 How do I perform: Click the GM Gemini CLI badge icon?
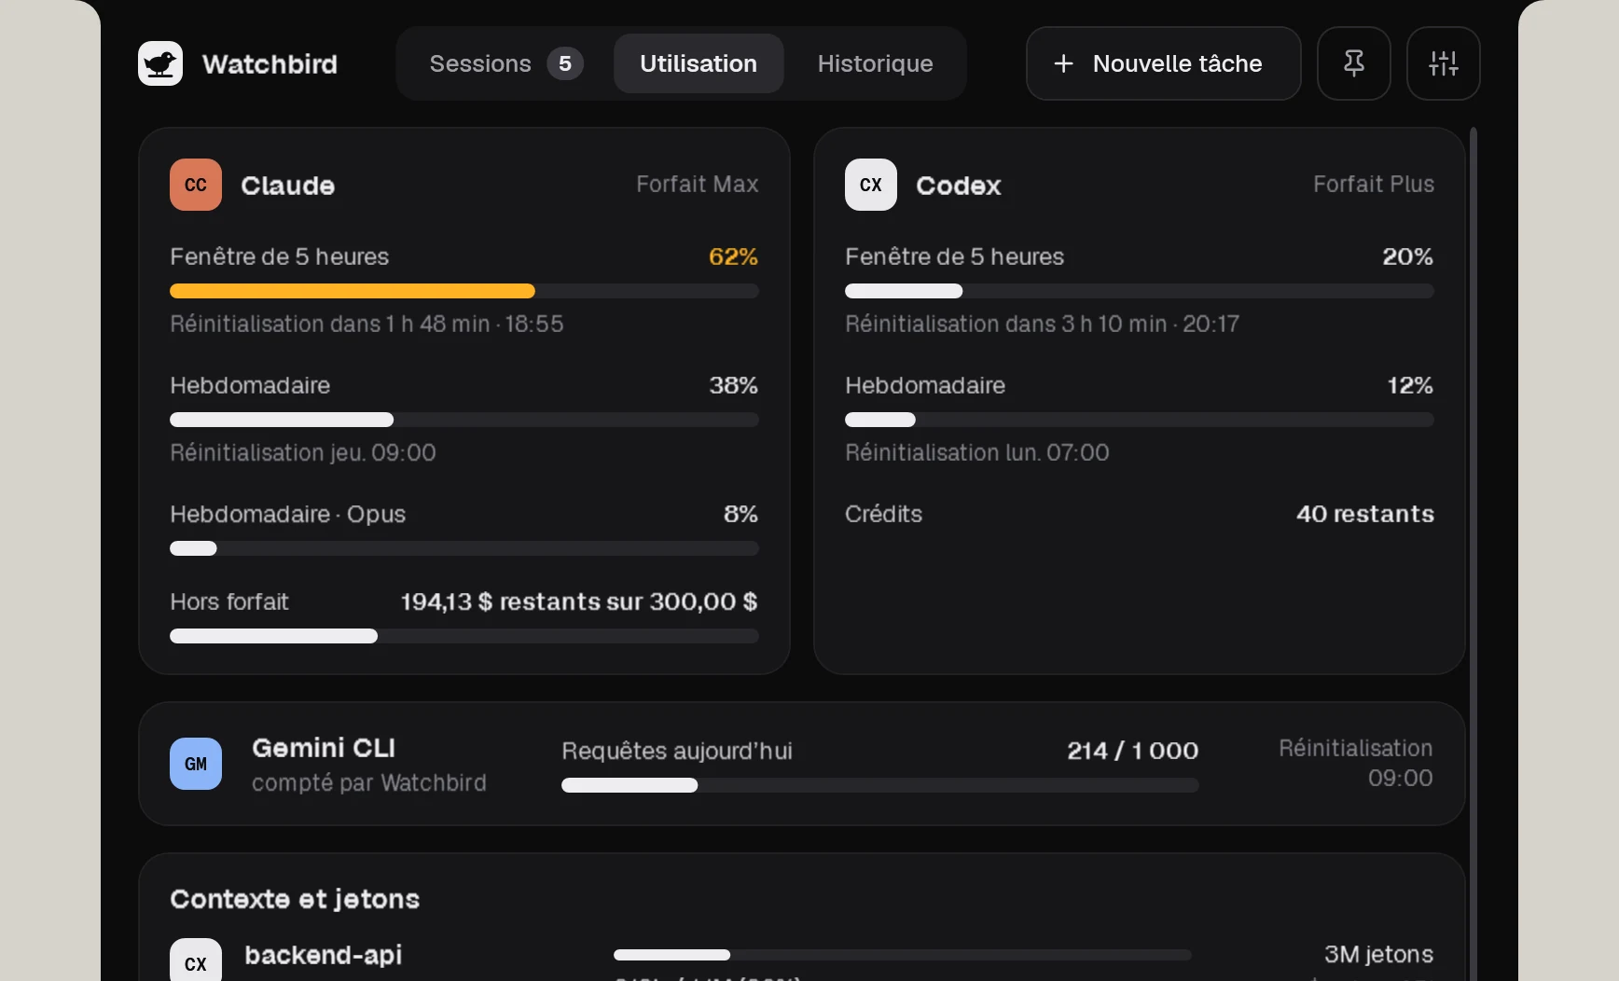[x=196, y=764]
